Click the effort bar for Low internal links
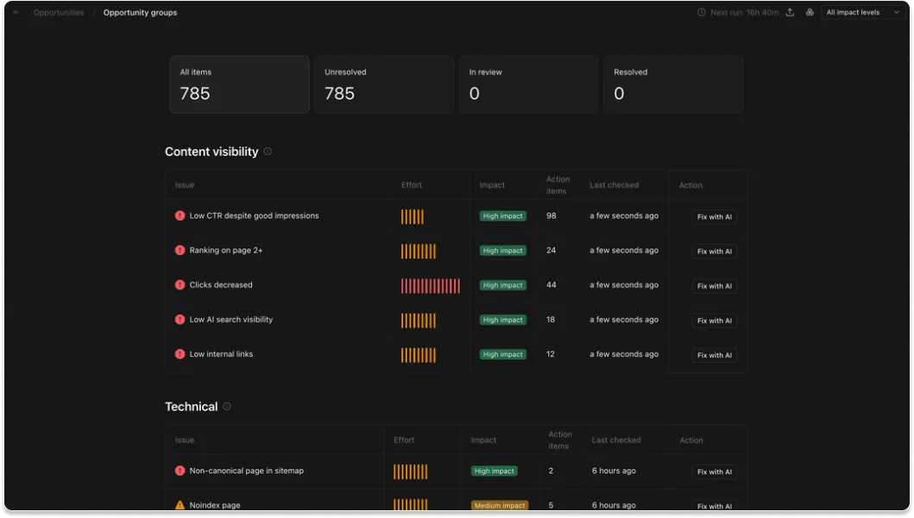 pos(418,355)
